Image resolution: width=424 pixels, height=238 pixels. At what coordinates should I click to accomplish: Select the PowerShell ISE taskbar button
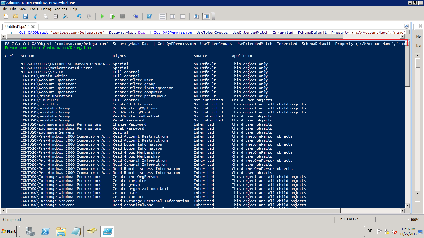108,231
